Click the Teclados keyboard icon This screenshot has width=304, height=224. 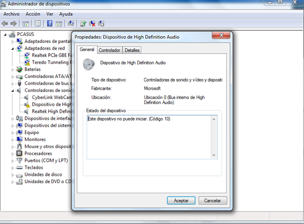pos(19,167)
